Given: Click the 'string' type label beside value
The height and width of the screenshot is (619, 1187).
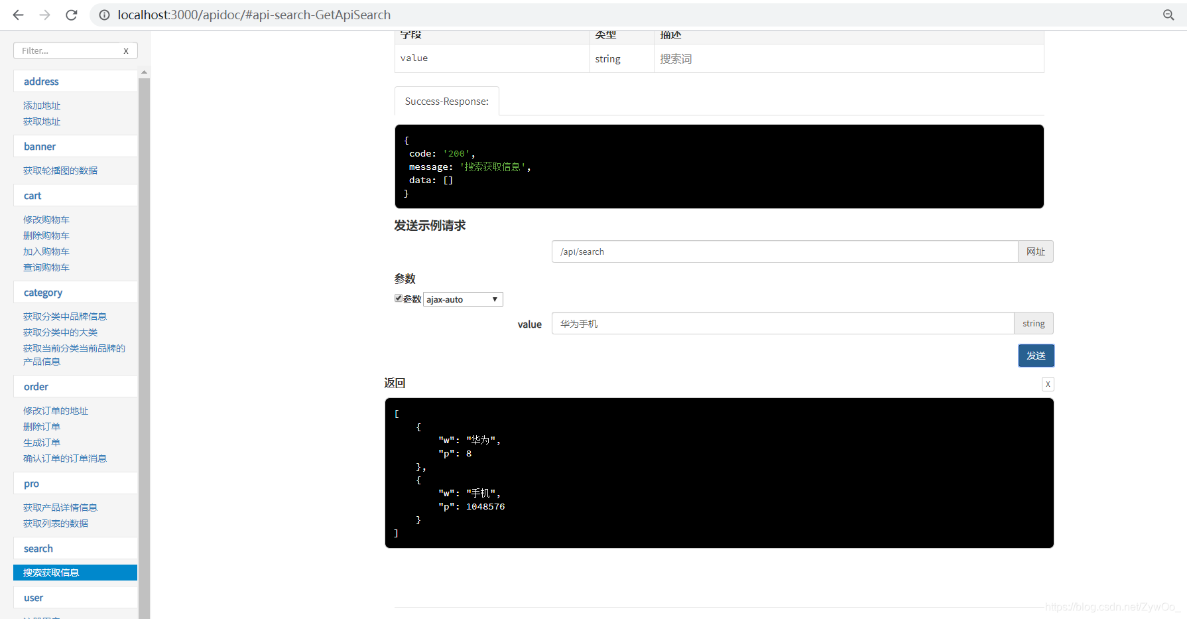Looking at the screenshot, I should (x=1033, y=323).
